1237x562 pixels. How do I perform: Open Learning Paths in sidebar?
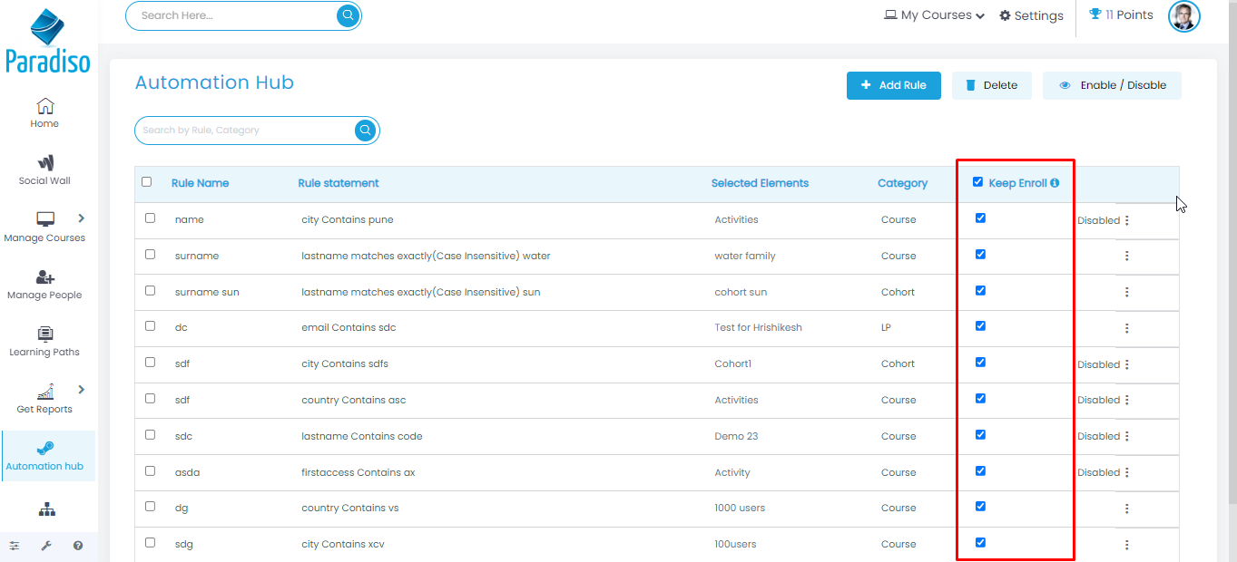44,341
